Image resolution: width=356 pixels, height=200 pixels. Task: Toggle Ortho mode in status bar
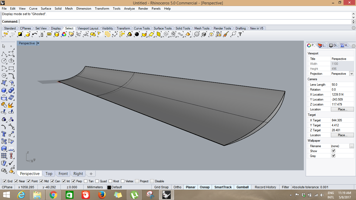pyautogui.click(x=177, y=187)
